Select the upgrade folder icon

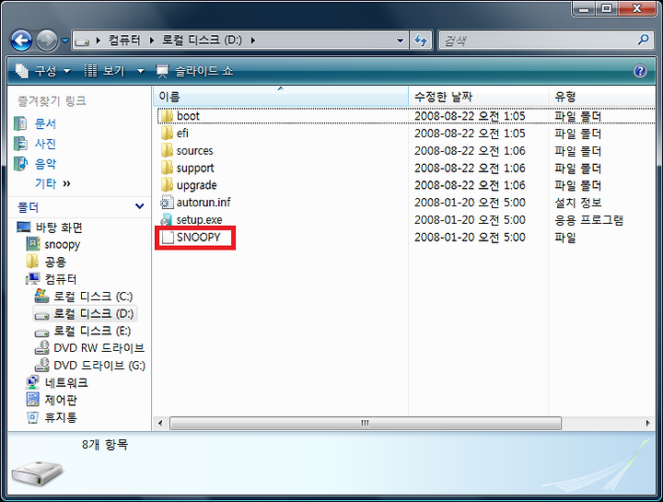[167, 185]
